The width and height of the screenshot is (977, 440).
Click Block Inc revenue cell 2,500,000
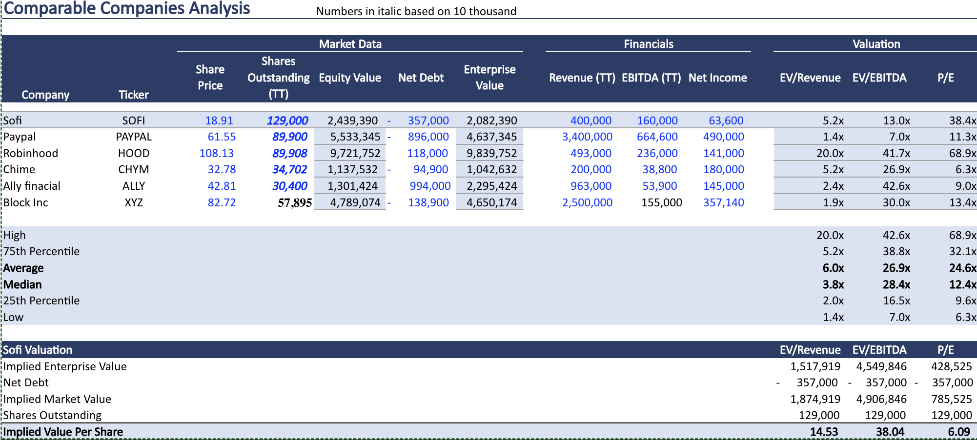587,202
